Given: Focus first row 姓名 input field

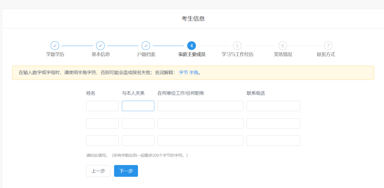Looking at the screenshot, I should coord(102,106).
